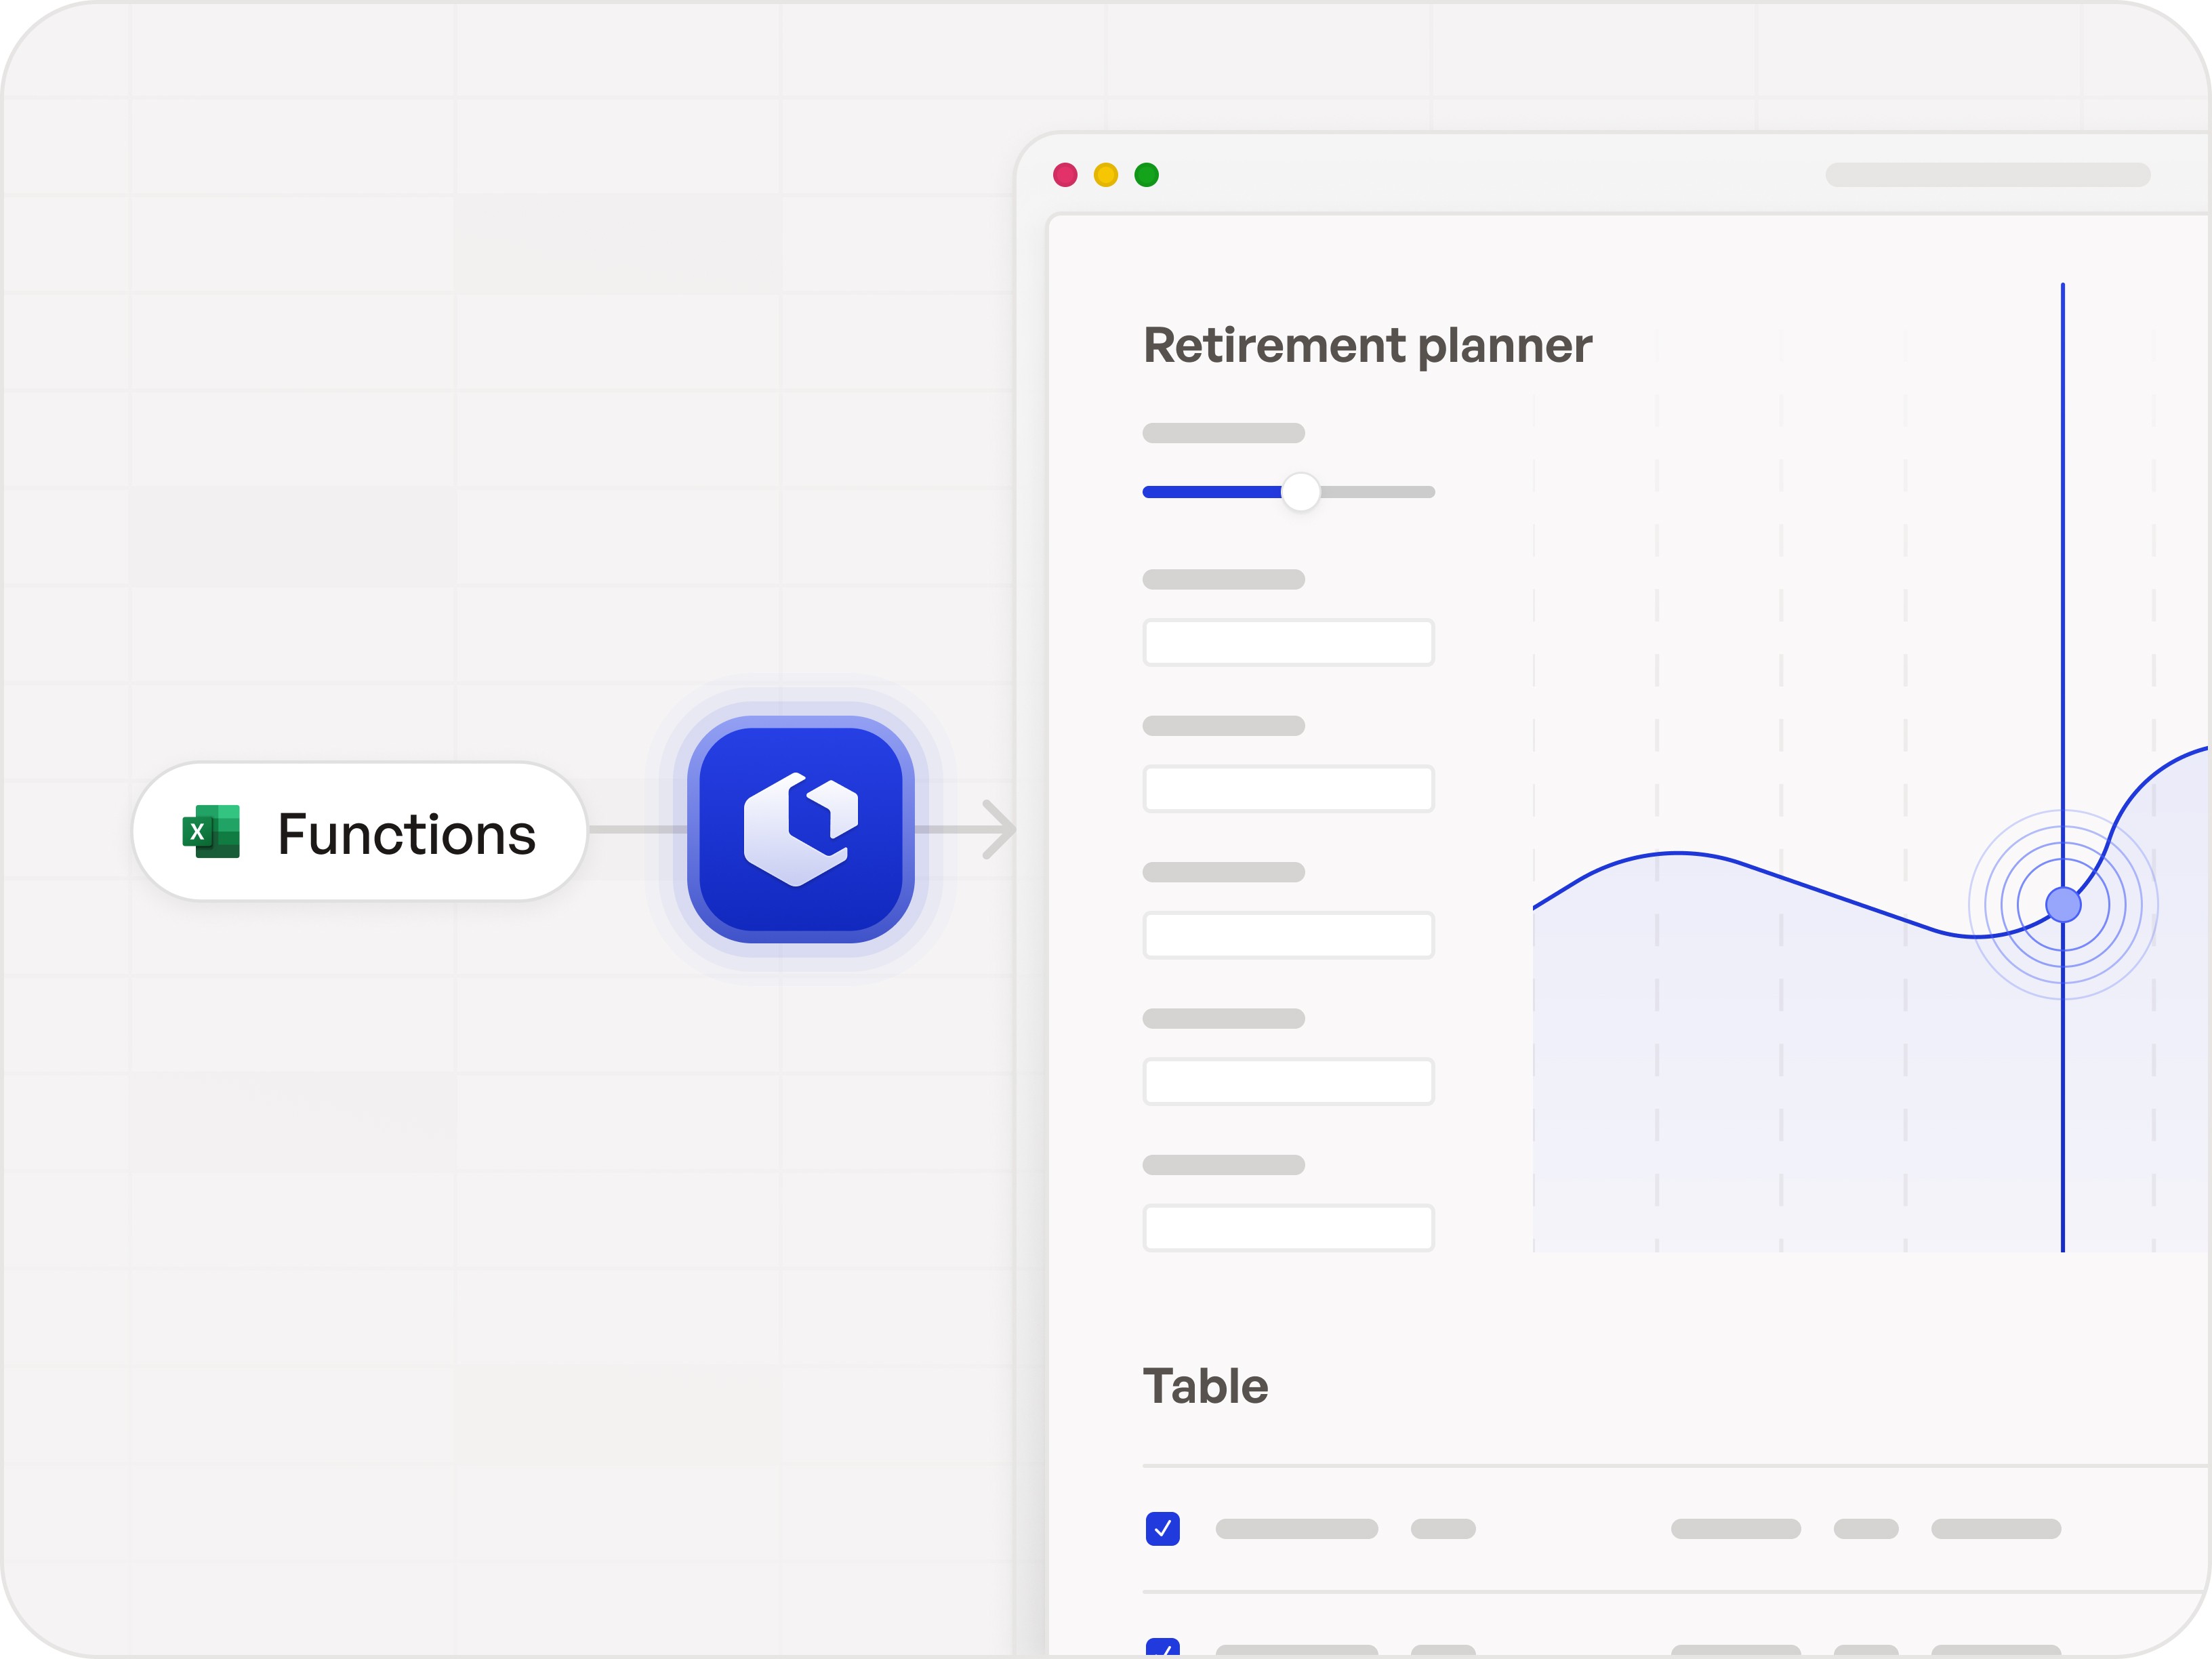The width and height of the screenshot is (2212, 1659).
Task: Enable the top row selection checkbox
Action: coord(1163,1528)
